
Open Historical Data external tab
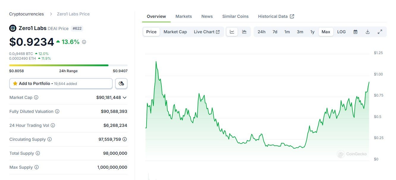(x=276, y=16)
